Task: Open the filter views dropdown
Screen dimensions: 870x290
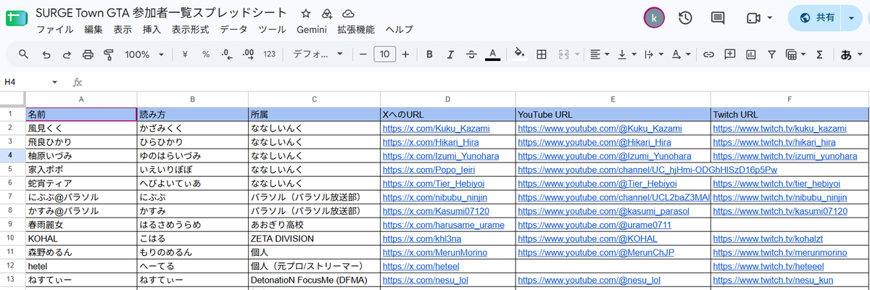Action: pyautogui.click(x=795, y=54)
